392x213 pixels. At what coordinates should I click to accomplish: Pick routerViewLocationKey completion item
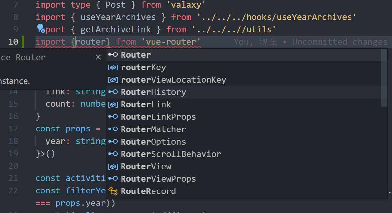(244, 80)
